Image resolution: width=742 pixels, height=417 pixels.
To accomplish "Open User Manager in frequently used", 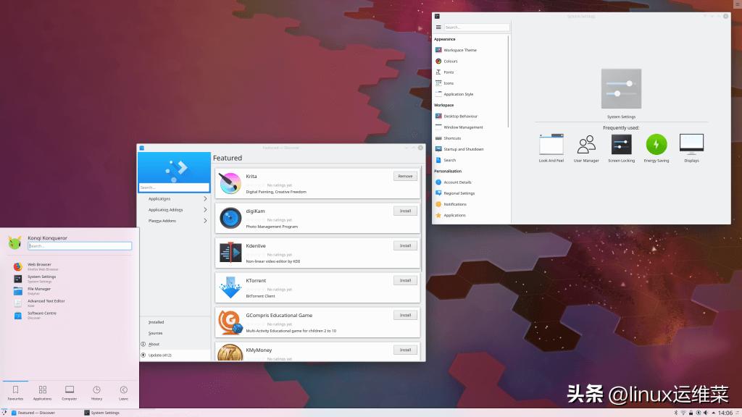I will (x=586, y=148).
